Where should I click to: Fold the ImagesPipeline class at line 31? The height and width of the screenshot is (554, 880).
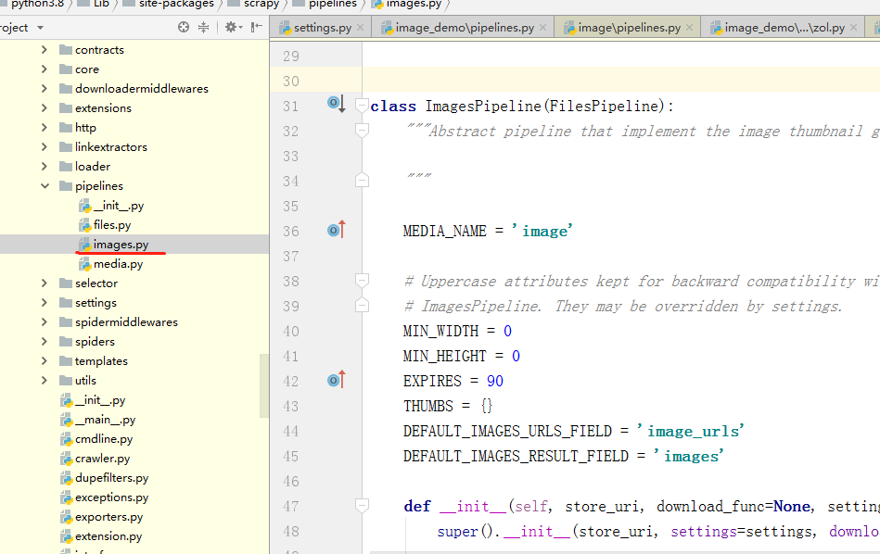coord(362,106)
